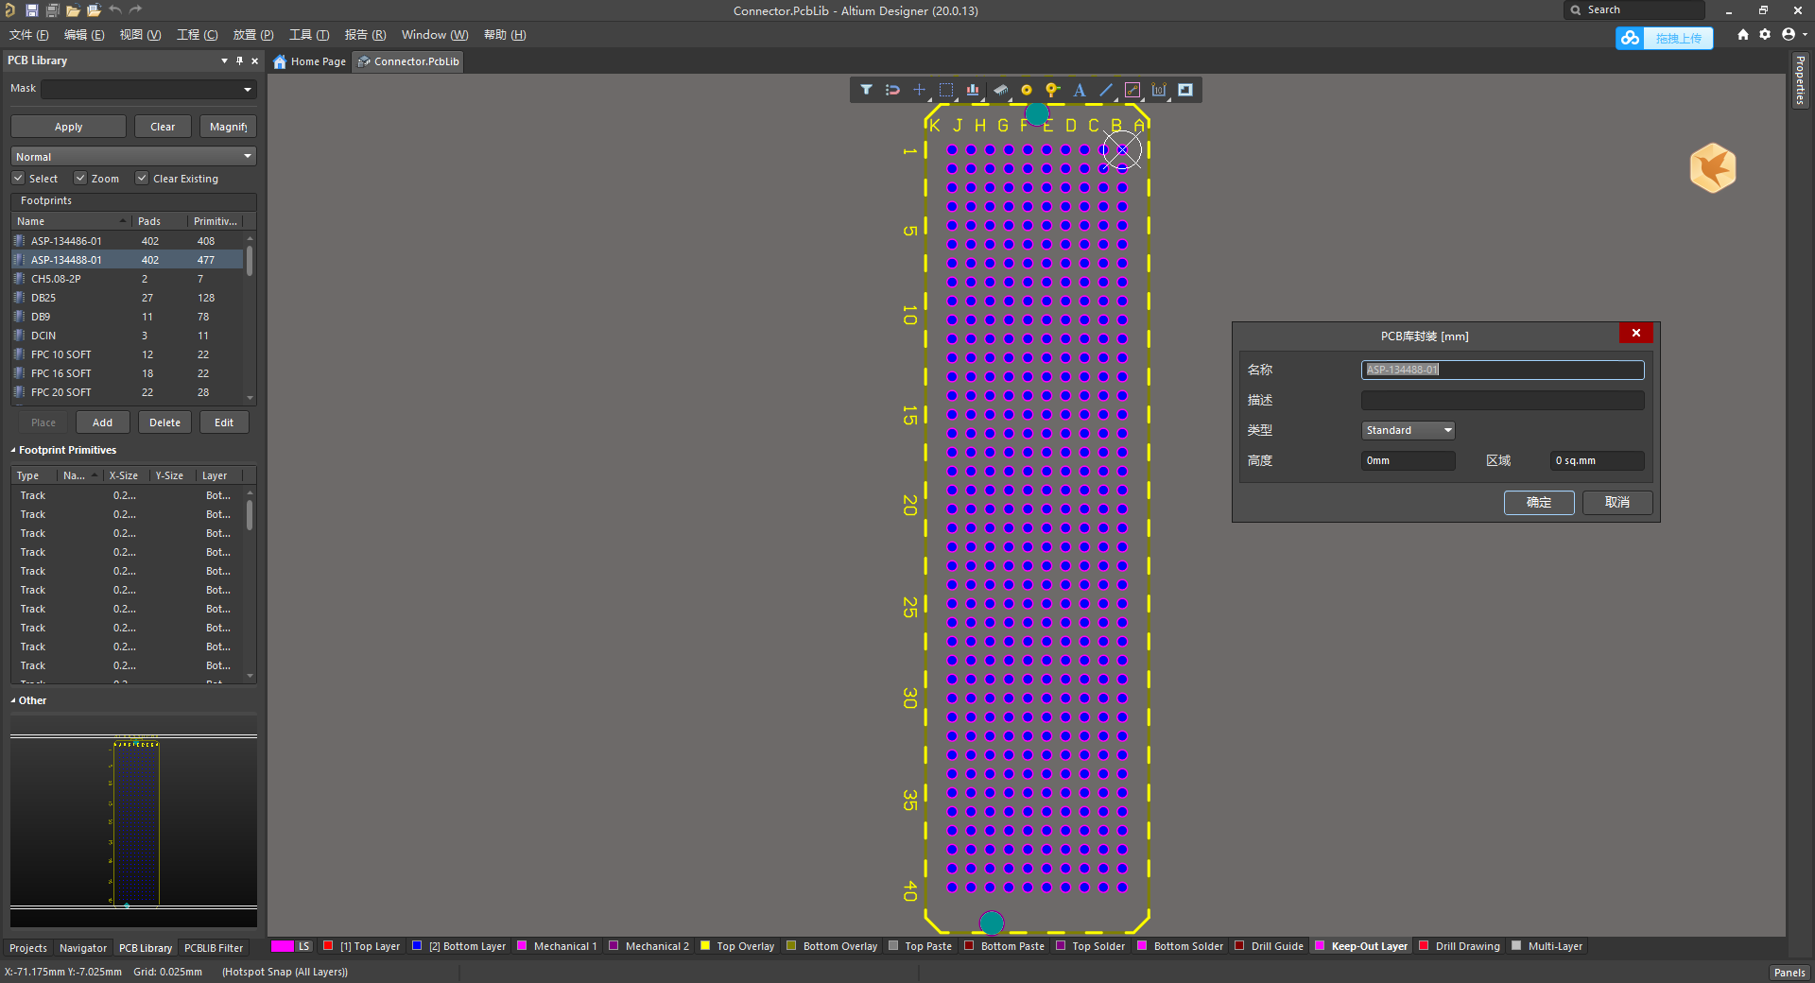Click the cloud upload button
The height and width of the screenshot is (983, 1815).
tap(1664, 38)
